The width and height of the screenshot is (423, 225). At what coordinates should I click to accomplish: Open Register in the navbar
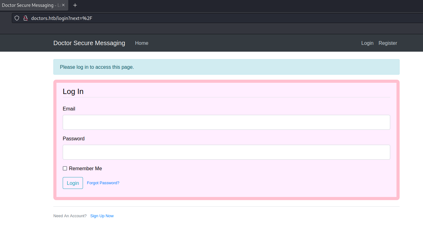(x=388, y=43)
